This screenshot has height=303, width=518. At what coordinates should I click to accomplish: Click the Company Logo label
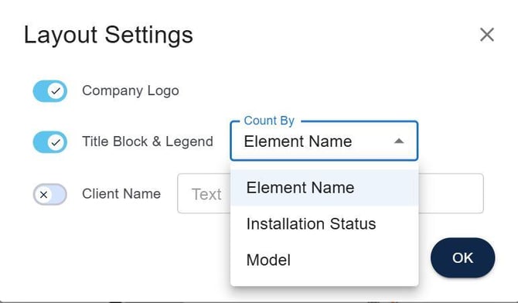pos(131,90)
